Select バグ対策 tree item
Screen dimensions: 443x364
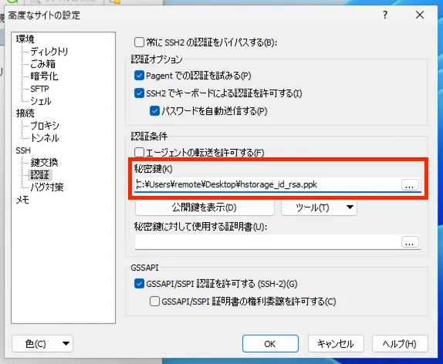47,187
